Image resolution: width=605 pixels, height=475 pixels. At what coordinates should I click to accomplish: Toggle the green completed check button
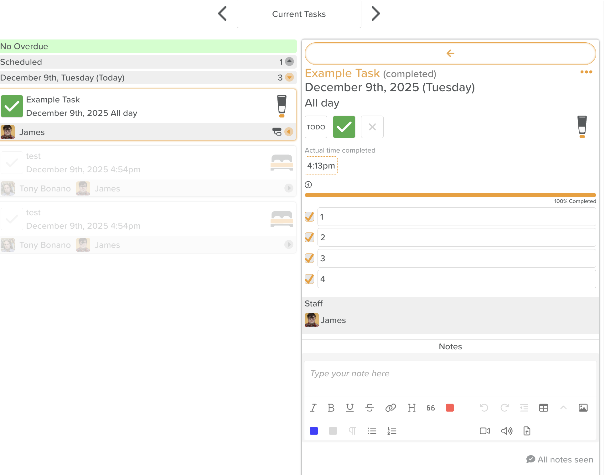pos(344,127)
